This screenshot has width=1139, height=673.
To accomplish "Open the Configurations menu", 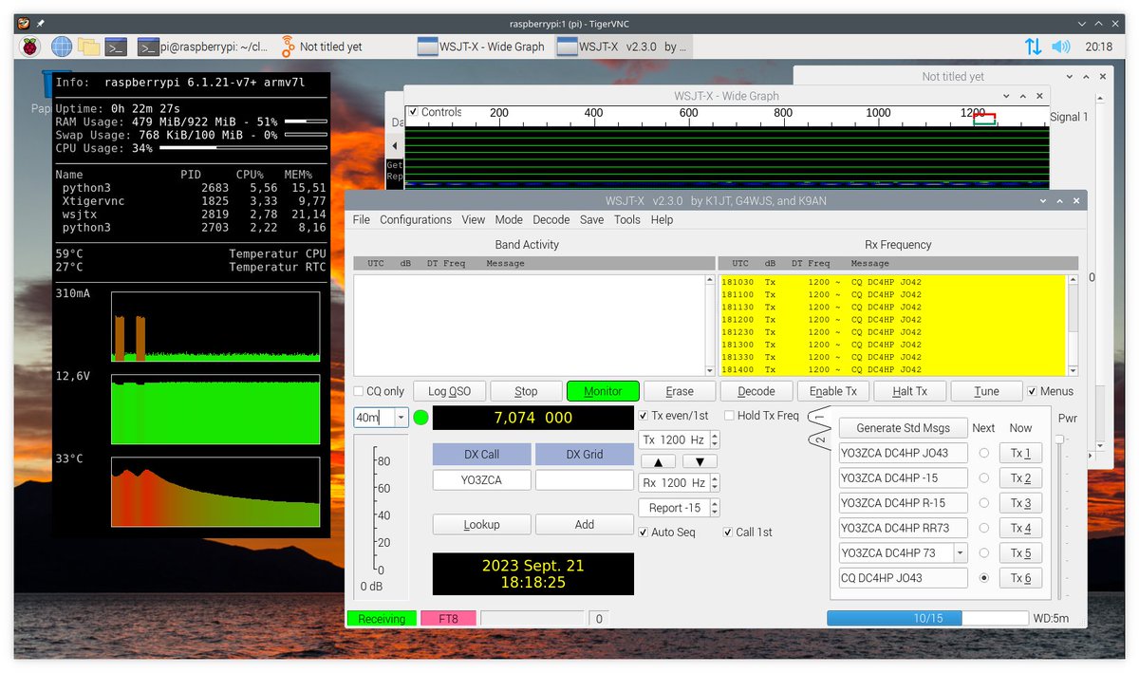I will [416, 219].
